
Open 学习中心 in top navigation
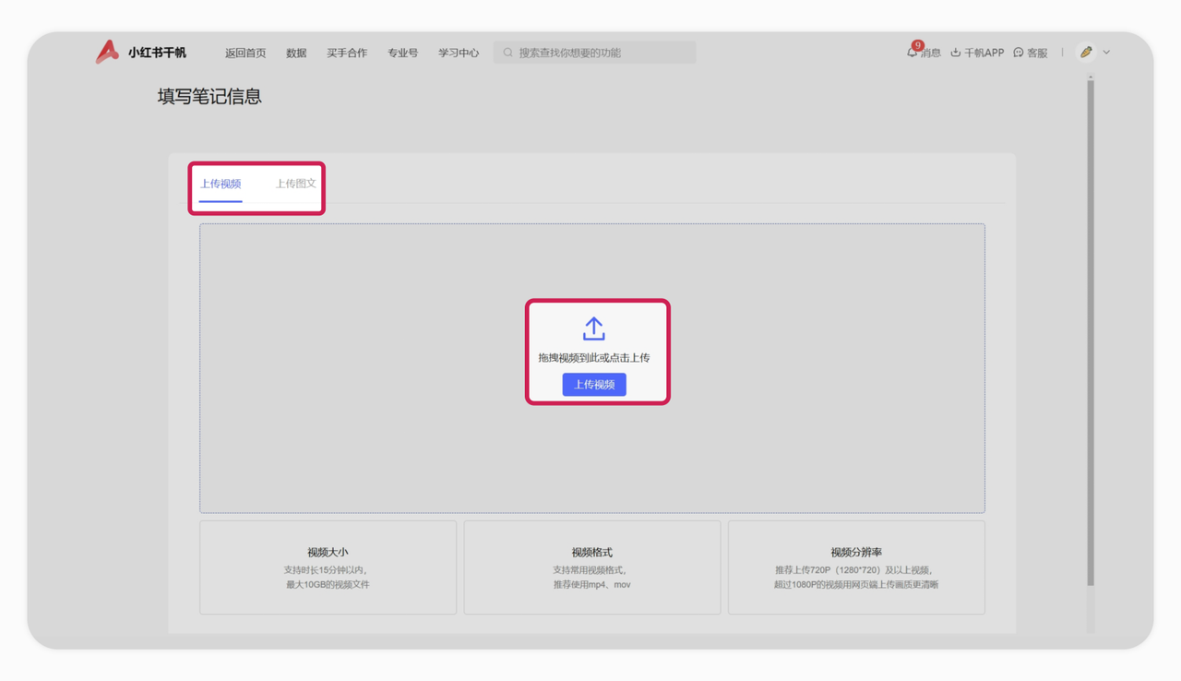click(459, 53)
